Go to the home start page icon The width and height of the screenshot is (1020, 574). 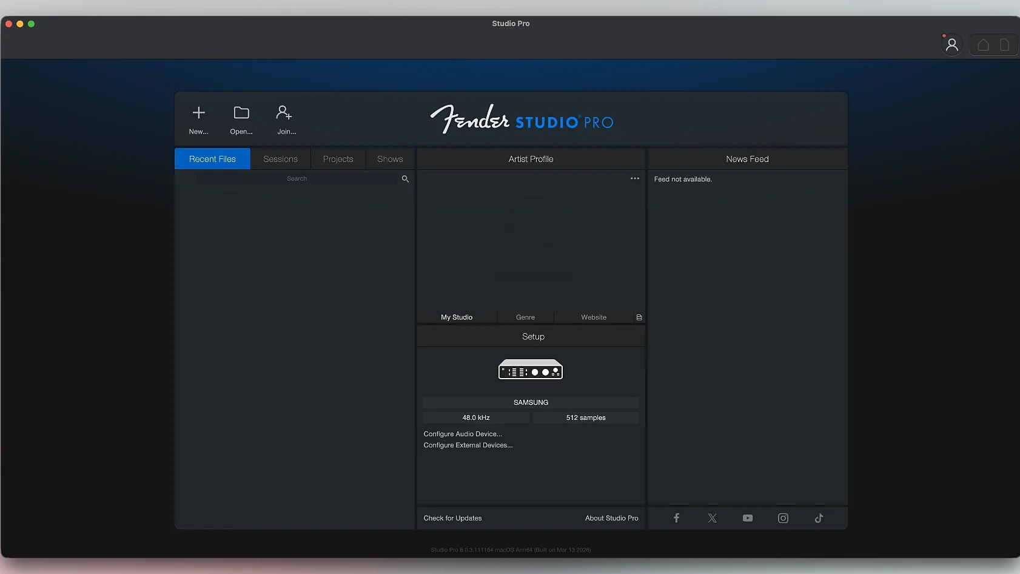tap(983, 45)
